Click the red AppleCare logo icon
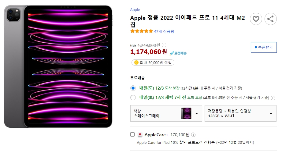308x153 pixels. point(140,135)
